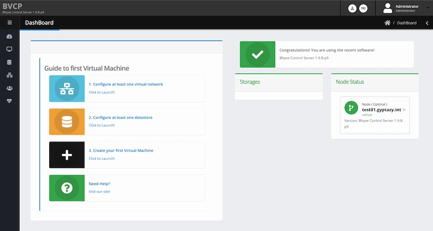Open the health heartbeat icon in sidebar
433x231 pixels.
click(9, 101)
